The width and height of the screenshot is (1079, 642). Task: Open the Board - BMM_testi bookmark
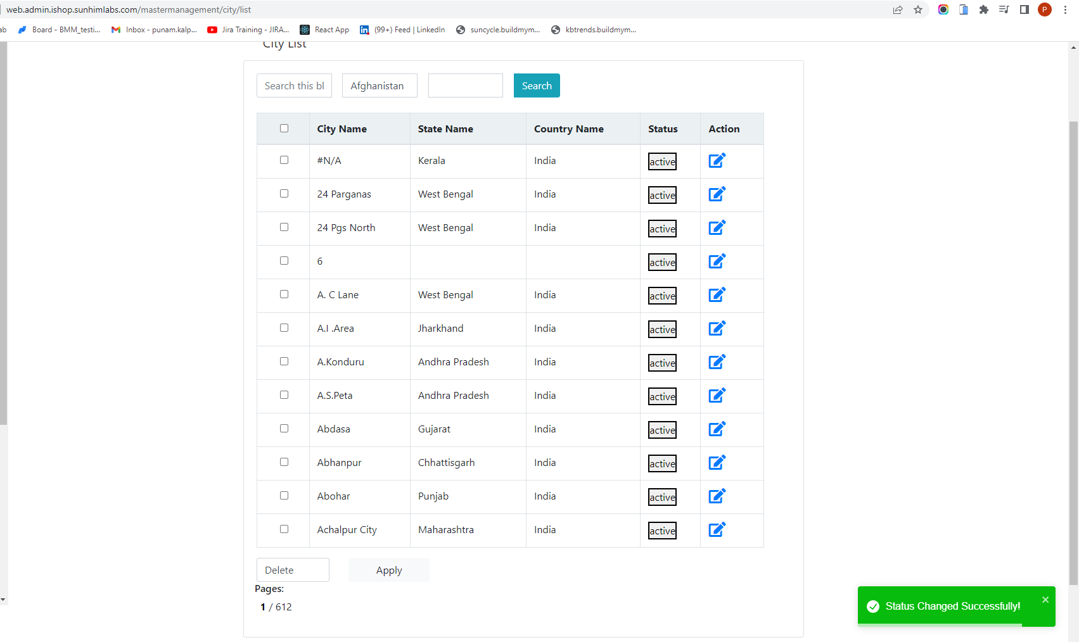pos(59,30)
